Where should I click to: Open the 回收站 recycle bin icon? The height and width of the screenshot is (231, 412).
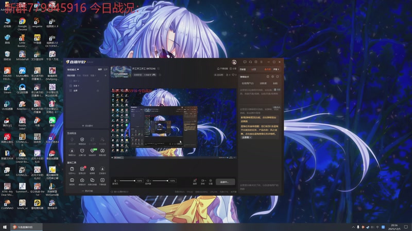7,56
